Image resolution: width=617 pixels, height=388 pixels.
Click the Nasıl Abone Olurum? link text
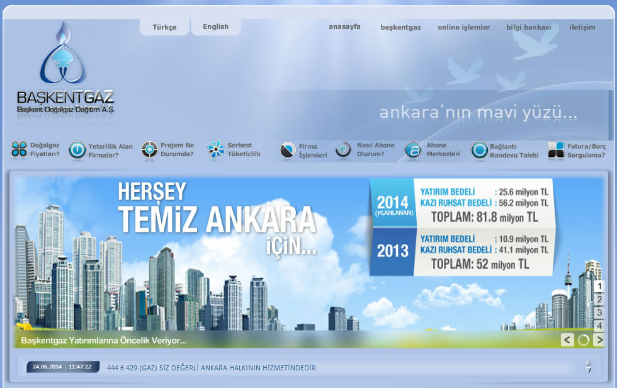(376, 149)
